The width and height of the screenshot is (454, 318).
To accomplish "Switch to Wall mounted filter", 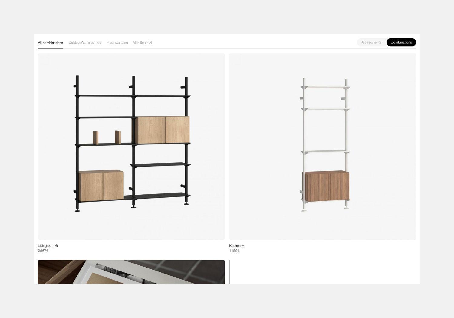I will click(x=91, y=43).
